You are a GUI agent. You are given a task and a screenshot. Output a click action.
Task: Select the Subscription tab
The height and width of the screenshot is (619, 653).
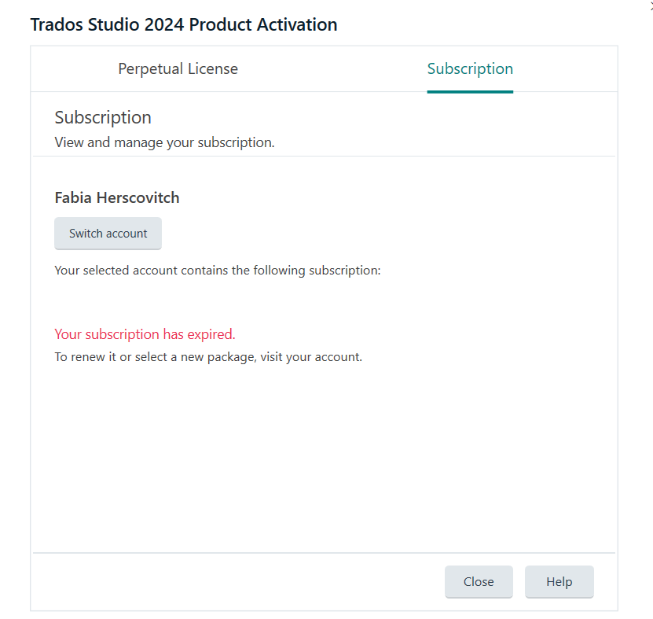[x=470, y=68]
